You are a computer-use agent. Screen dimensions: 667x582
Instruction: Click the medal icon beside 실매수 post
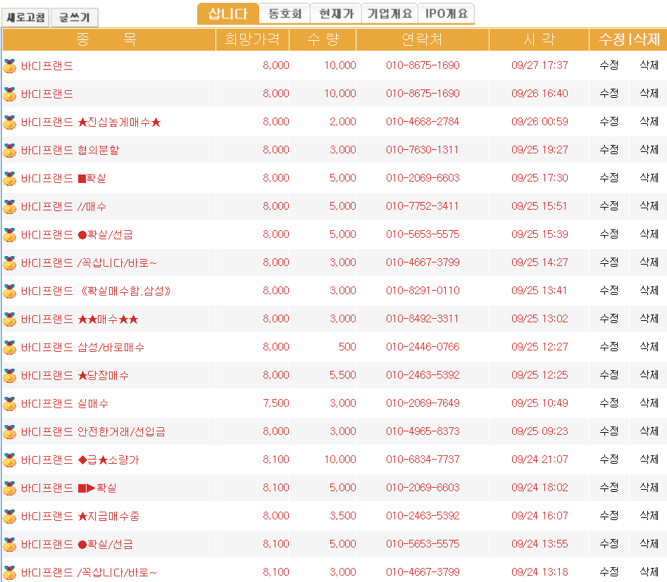[9, 403]
